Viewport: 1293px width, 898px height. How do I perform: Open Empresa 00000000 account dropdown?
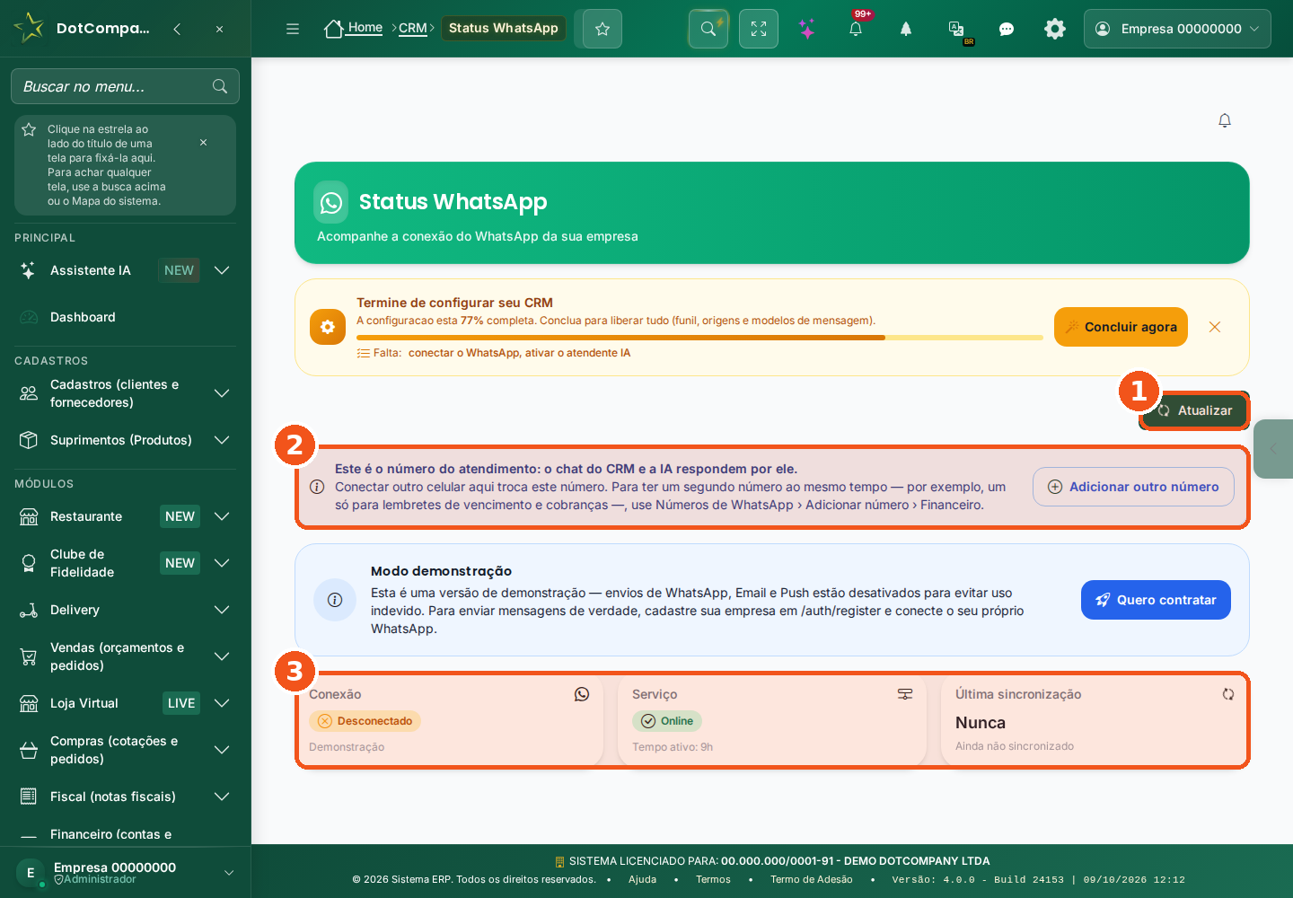pyautogui.click(x=1177, y=29)
